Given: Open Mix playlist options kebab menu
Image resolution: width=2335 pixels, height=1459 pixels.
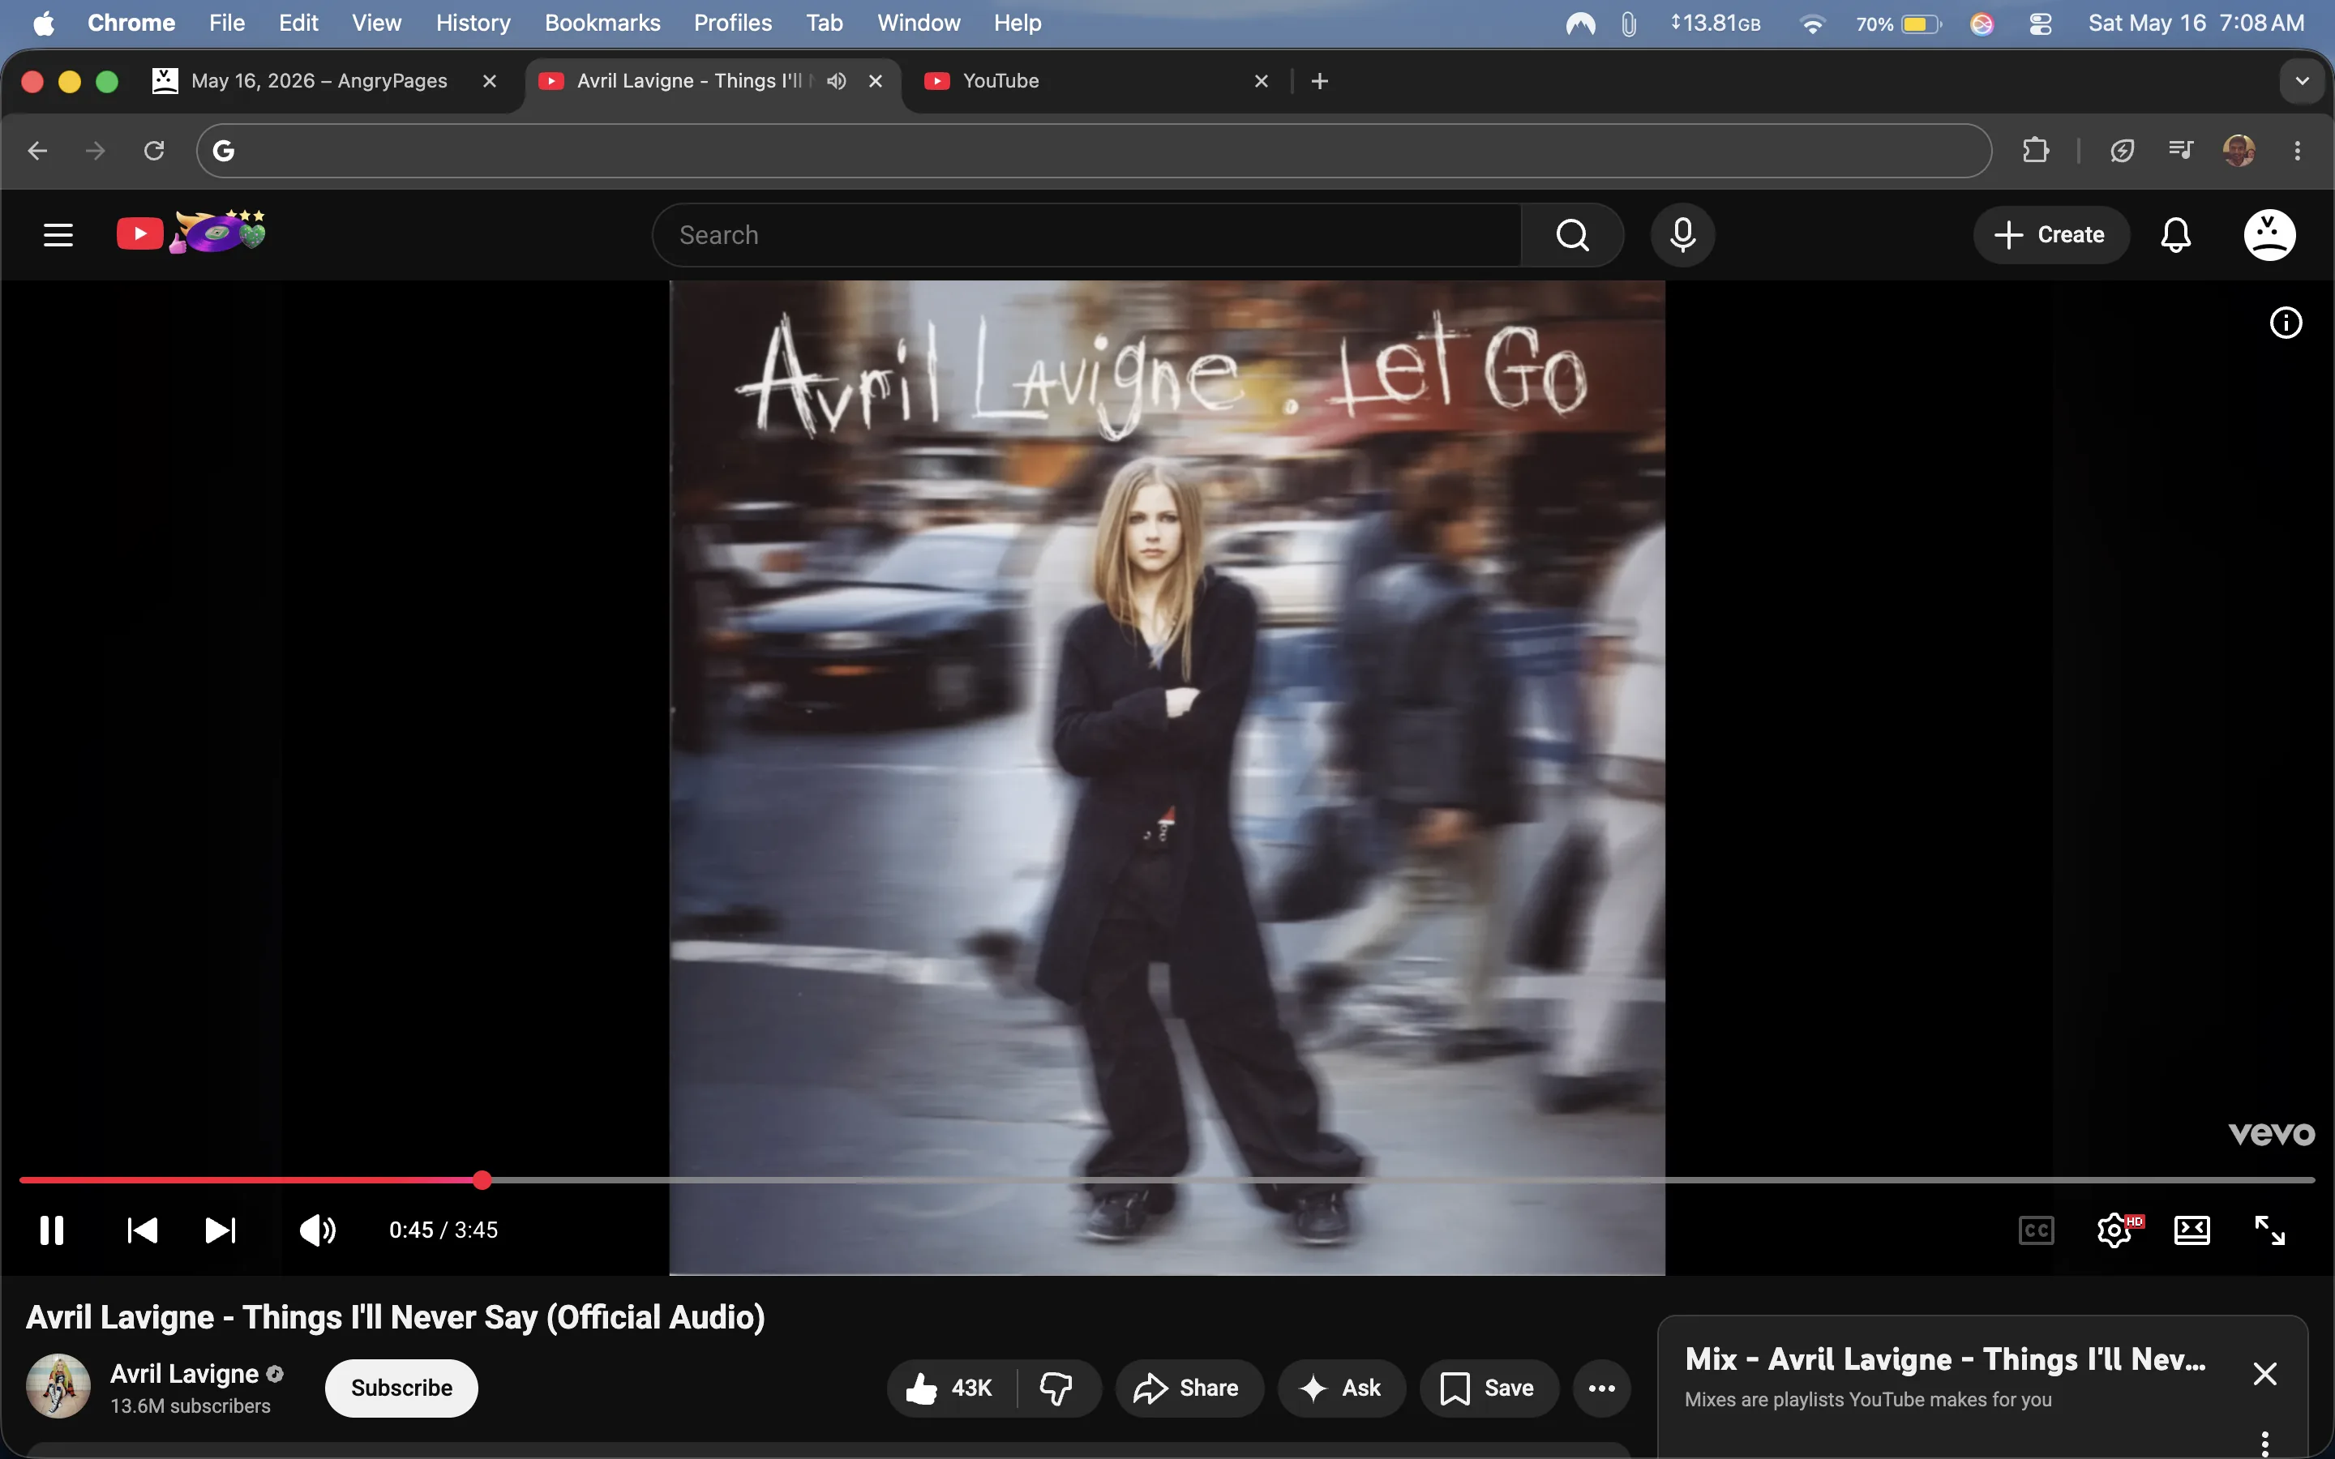Looking at the screenshot, I should (2264, 1444).
